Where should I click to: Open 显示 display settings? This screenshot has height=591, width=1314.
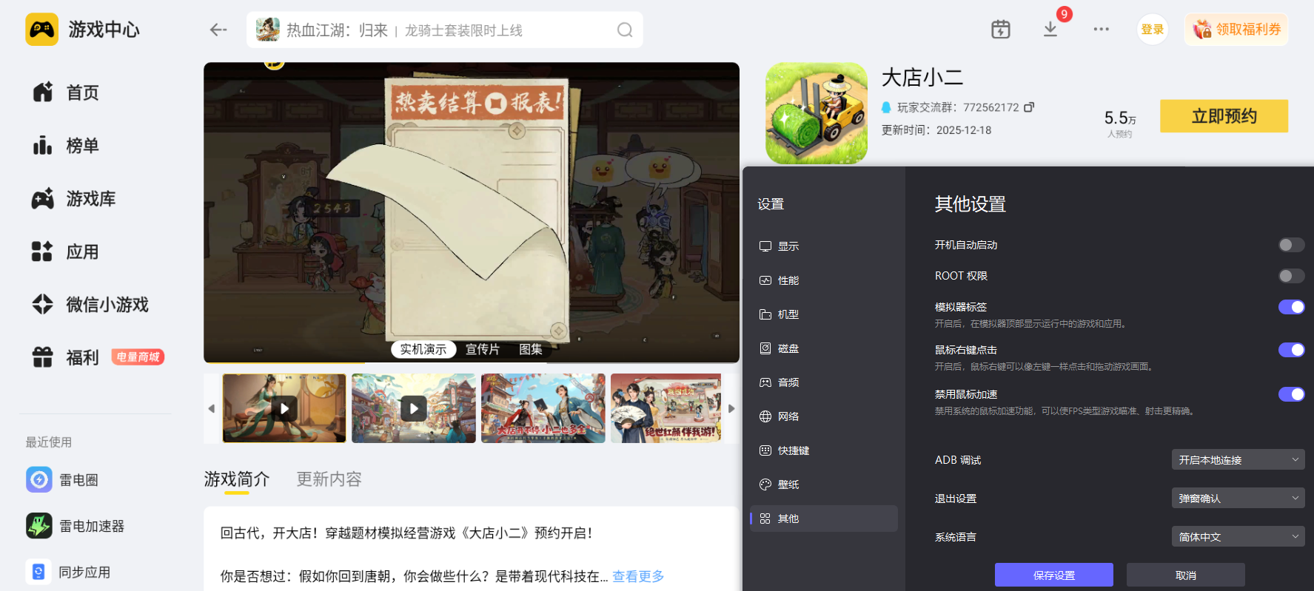(824, 246)
